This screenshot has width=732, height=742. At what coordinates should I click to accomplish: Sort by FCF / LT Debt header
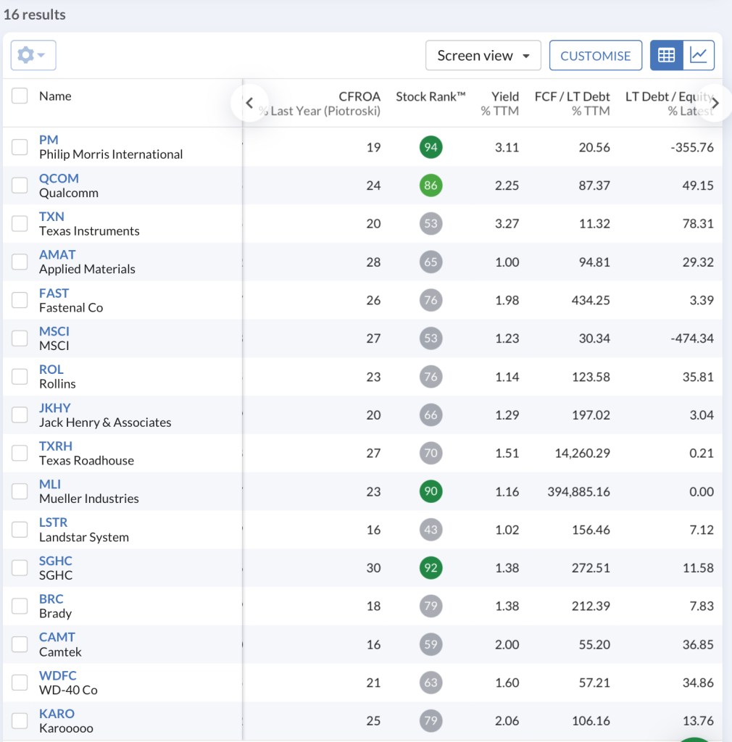572,96
